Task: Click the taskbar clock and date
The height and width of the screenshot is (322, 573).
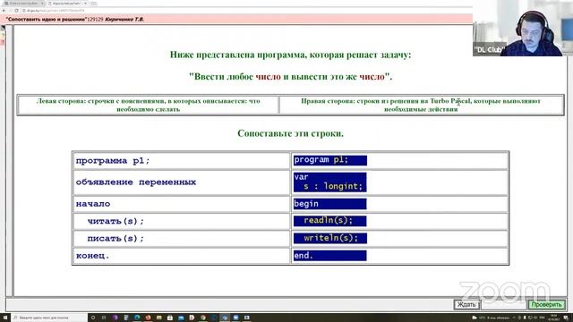Action: tap(553, 318)
